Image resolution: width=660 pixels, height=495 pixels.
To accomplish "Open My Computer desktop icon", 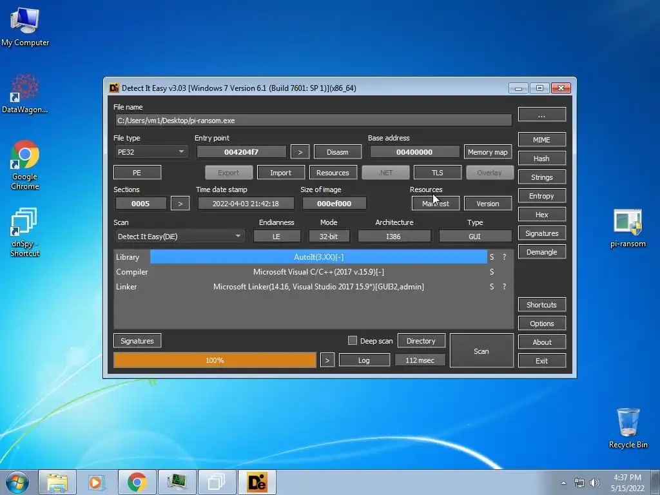I will click(25, 27).
